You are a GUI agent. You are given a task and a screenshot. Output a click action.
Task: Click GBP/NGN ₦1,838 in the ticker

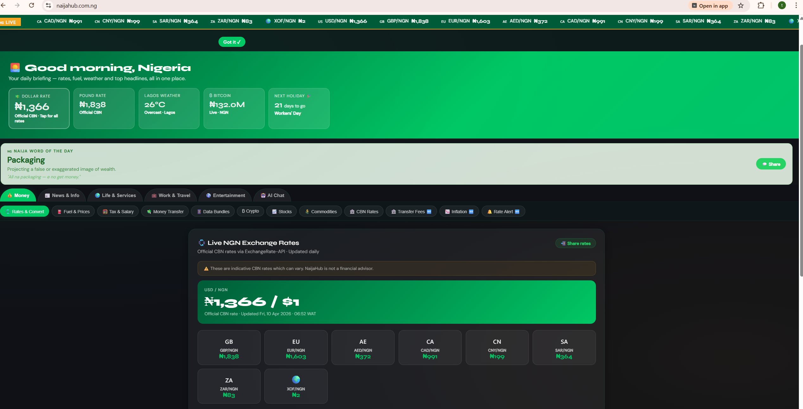click(404, 21)
